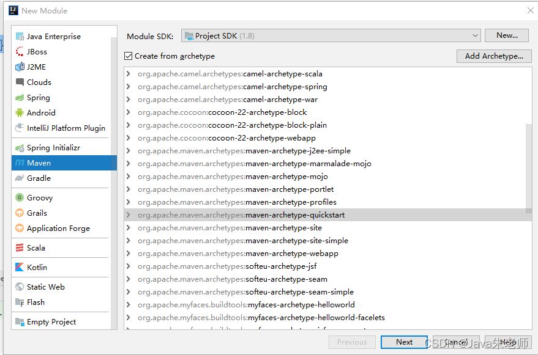The width and height of the screenshot is (538, 355).
Task: Click the IntelliJ logo in title bar
Action: coord(13,10)
